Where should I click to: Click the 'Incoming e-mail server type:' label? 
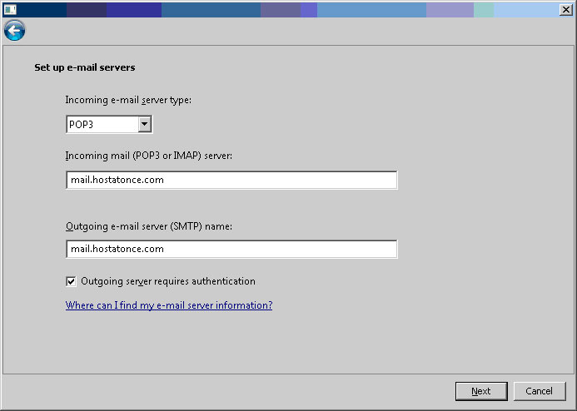click(x=128, y=100)
